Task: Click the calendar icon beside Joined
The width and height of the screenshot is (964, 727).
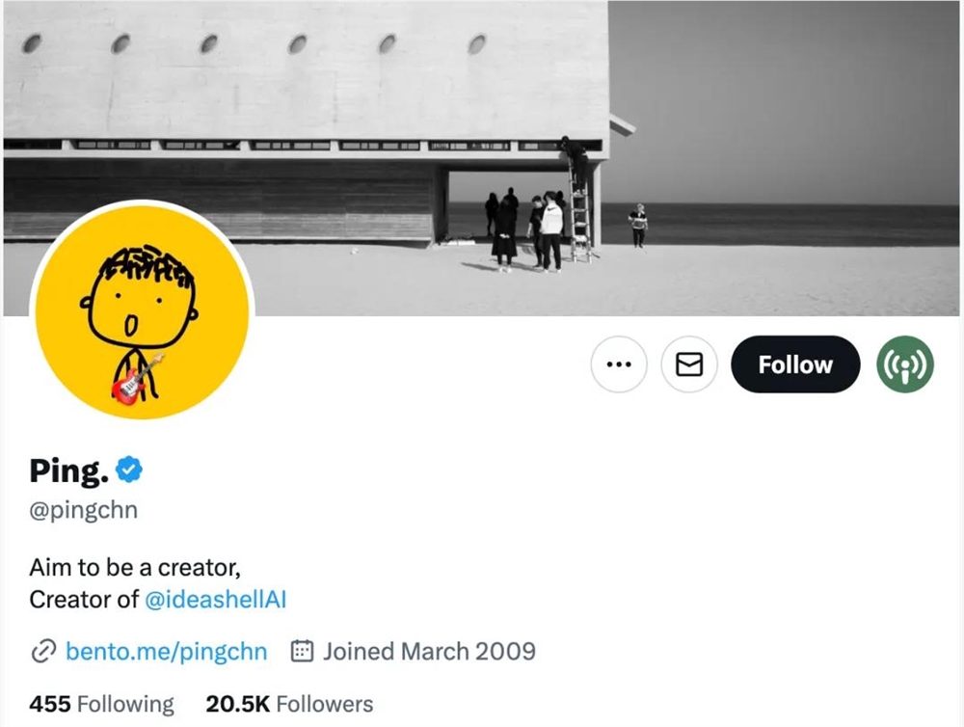Action: [x=303, y=651]
